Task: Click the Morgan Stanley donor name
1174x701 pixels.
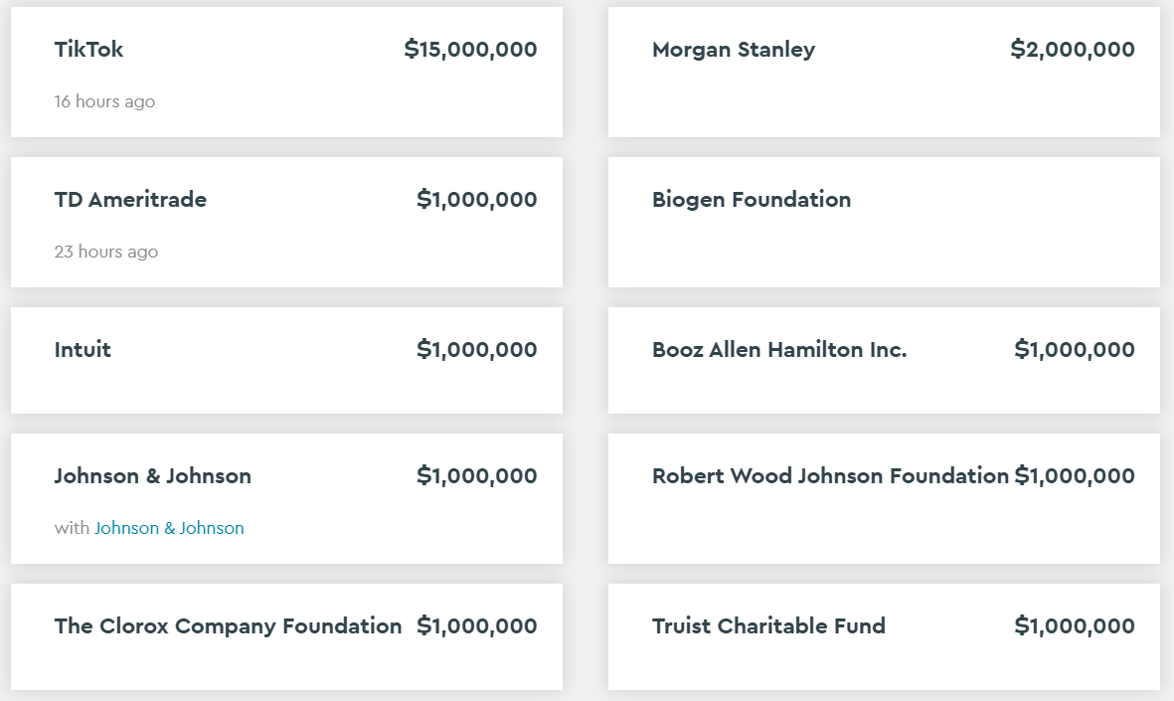Action: point(734,50)
